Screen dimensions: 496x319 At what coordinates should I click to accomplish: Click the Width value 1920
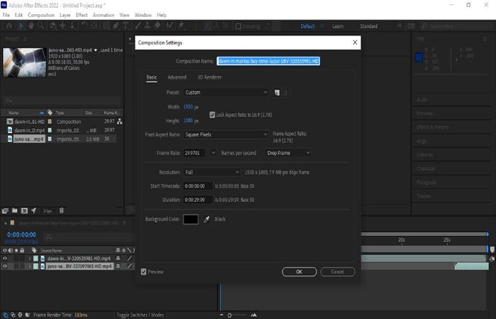point(188,107)
